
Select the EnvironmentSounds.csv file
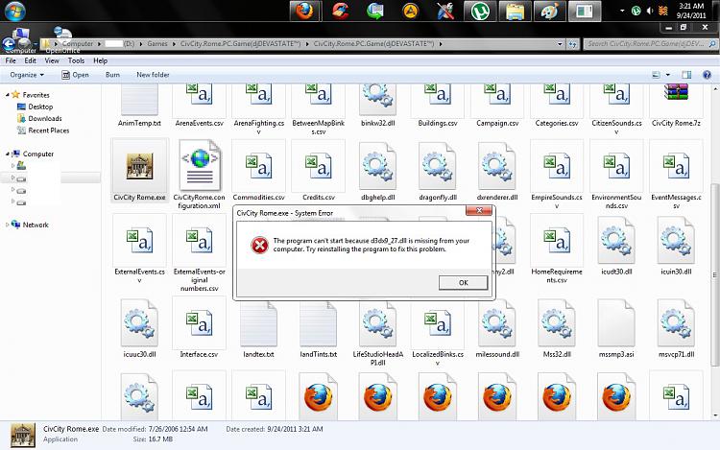616,175
